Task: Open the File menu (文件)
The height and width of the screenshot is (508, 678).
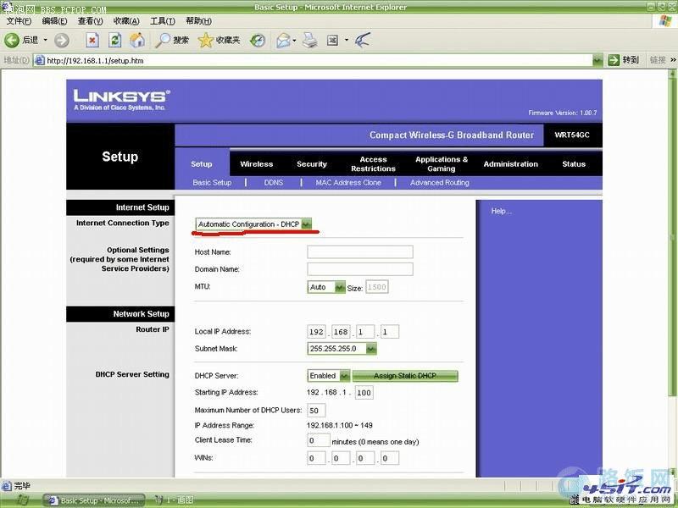Action: click(x=19, y=20)
